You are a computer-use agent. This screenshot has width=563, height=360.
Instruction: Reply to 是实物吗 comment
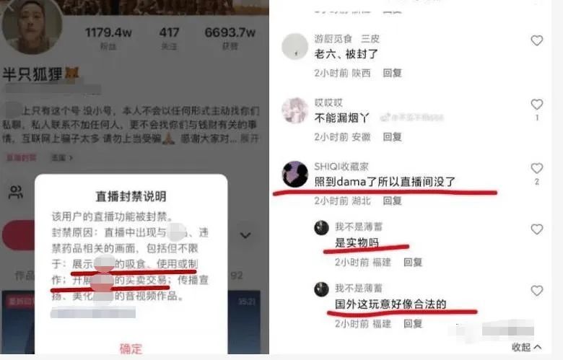pos(413,263)
